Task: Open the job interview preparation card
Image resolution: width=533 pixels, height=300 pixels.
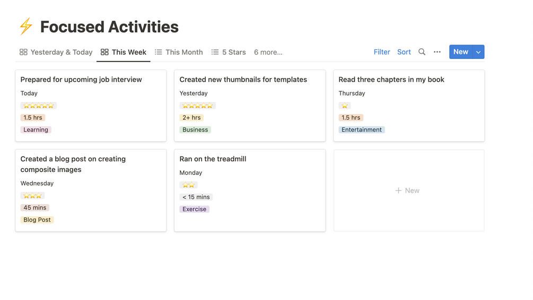Action: pyautogui.click(x=81, y=80)
